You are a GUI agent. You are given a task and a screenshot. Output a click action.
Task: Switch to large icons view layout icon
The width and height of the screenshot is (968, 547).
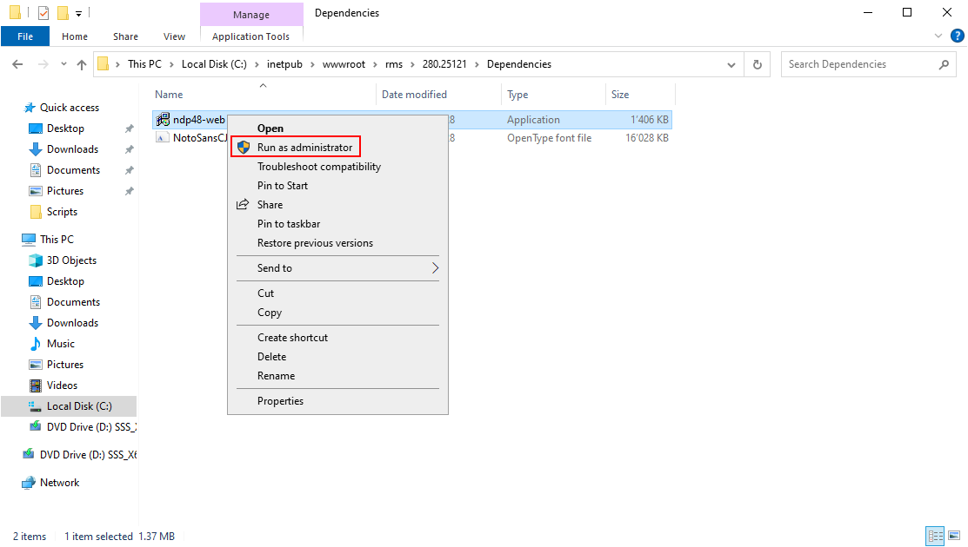click(954, 537)
